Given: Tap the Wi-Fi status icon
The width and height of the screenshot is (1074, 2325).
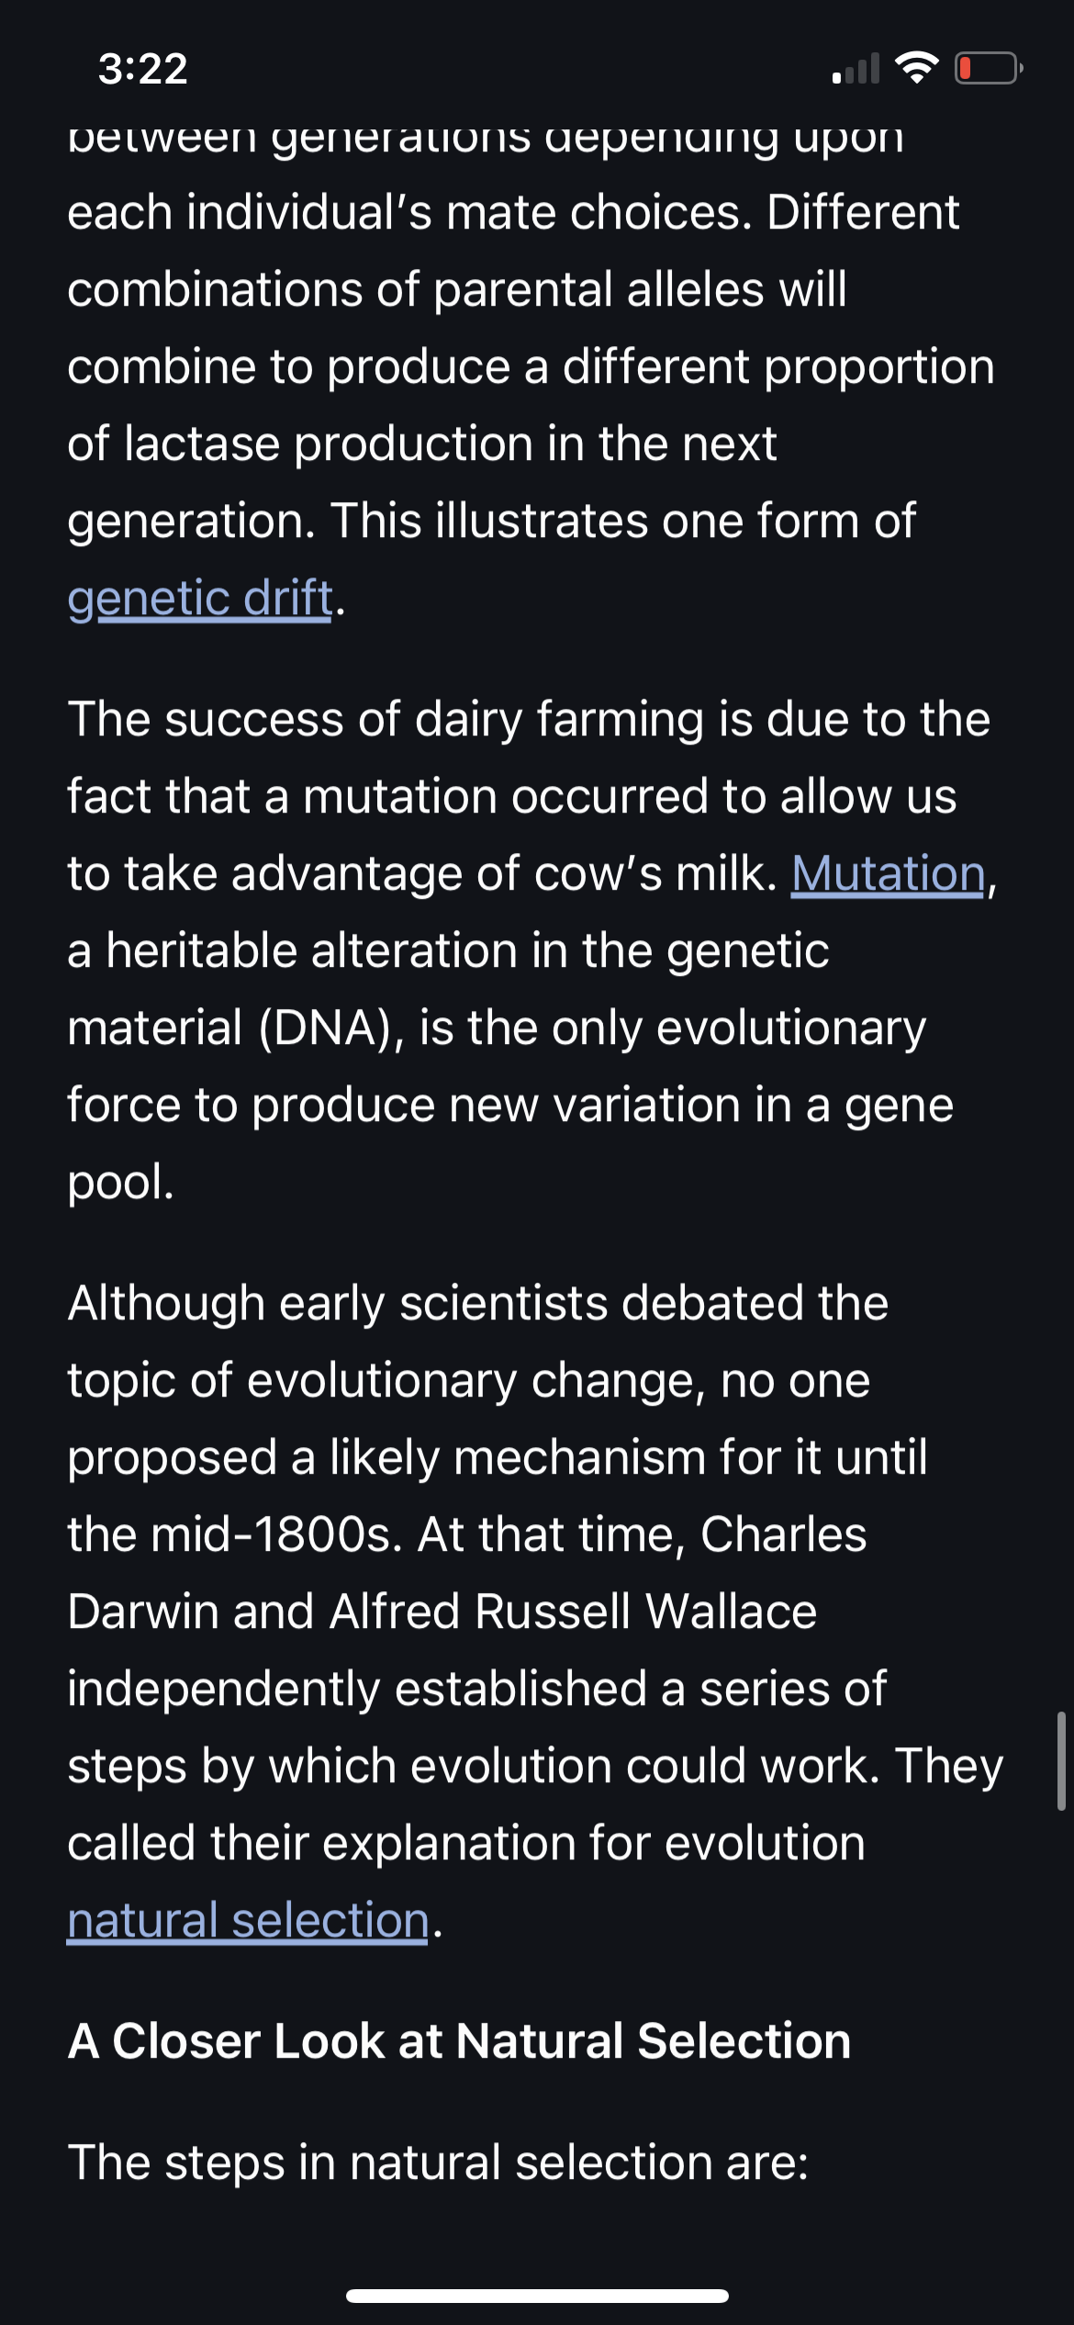Looking at the screenshot, I should 916,68.
